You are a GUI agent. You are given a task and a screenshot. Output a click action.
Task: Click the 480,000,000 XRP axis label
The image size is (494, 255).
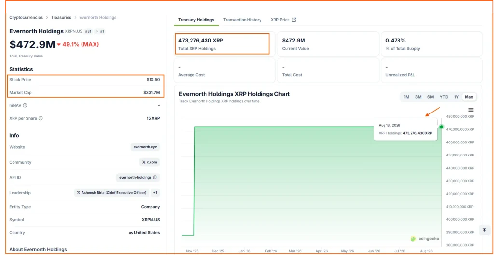(x=460, y=116)
